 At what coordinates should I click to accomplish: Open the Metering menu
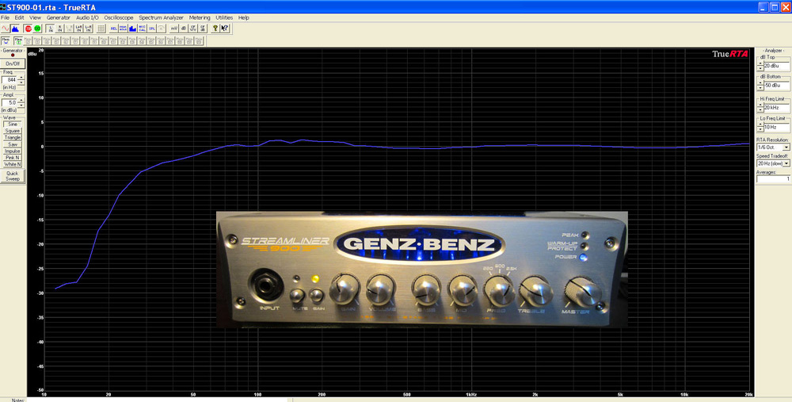pos(200,17)
